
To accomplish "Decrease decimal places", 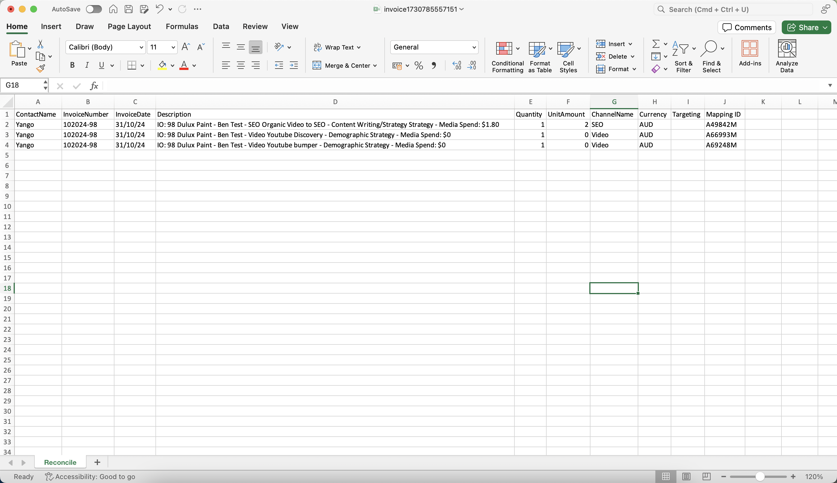I will (x=472, y=65).
